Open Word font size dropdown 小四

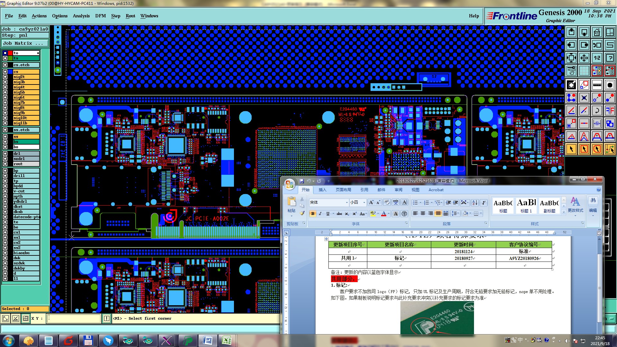coord(364,202)
